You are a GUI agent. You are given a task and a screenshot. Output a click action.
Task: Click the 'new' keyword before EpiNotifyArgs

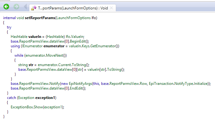pos(65,84)
